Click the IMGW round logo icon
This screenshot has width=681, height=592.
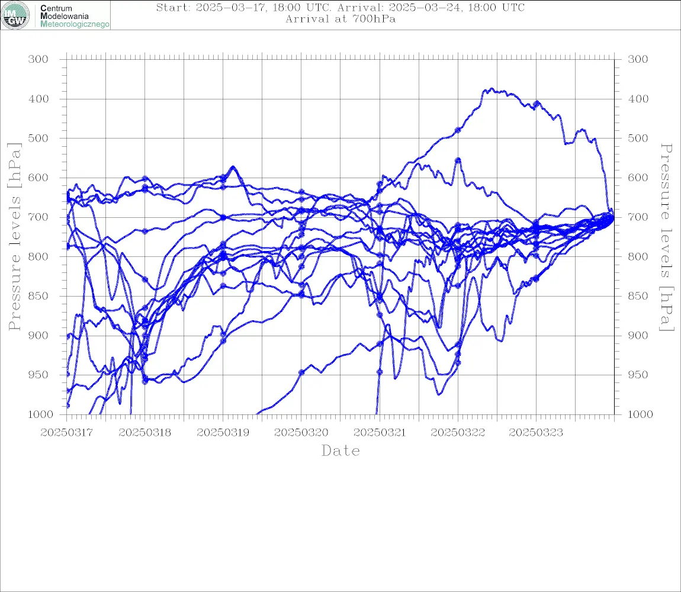pos(15,15)
